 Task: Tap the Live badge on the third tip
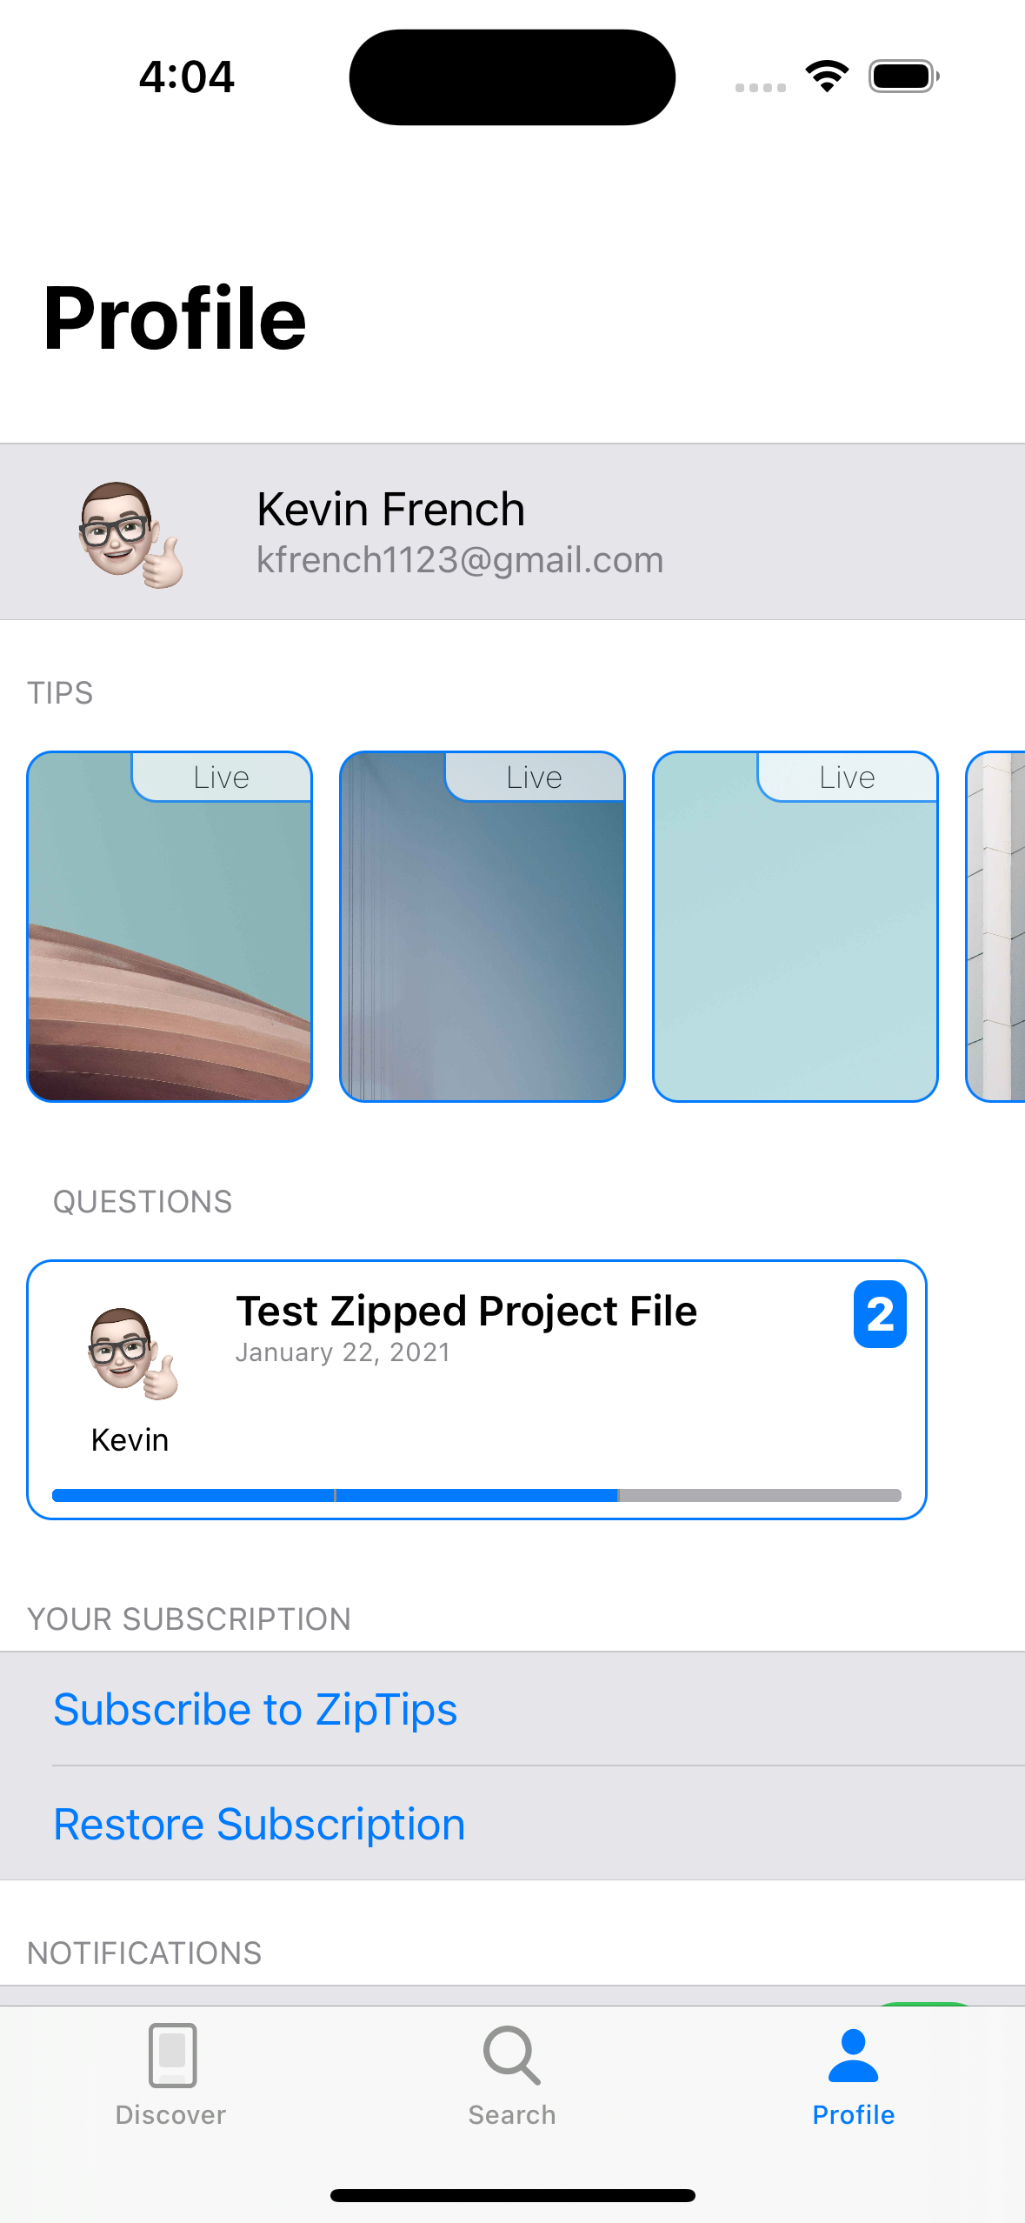pyautogui.click(x=848, y=778)
